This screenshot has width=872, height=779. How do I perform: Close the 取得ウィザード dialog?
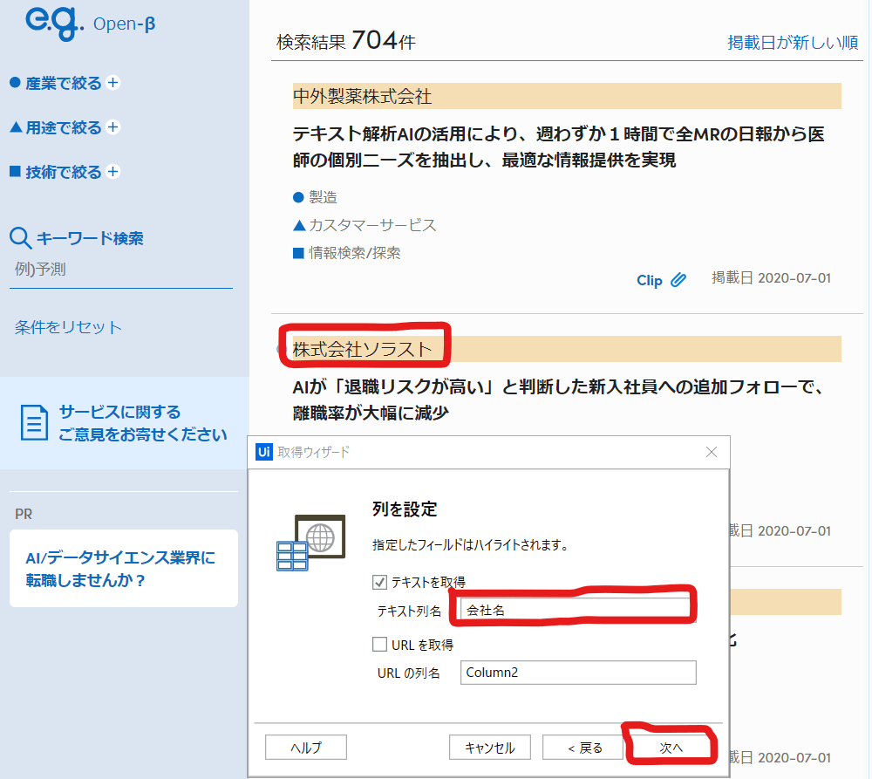point(712,452)
